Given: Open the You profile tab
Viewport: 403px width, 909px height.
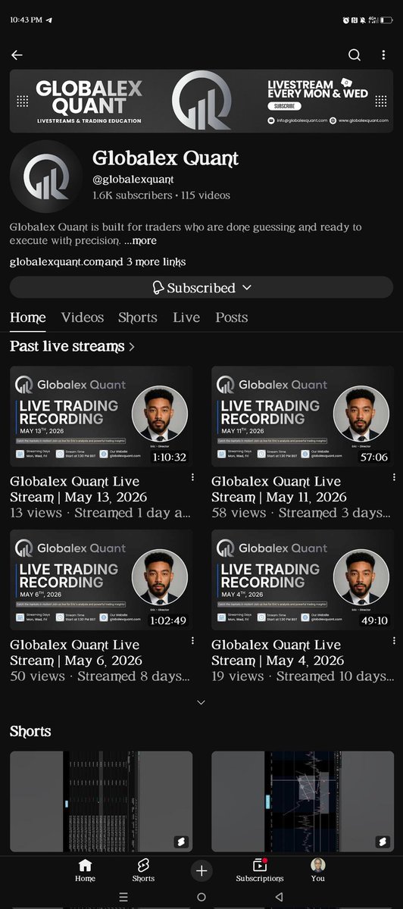Looking at the screenshot, I should [x=318, y=870].
